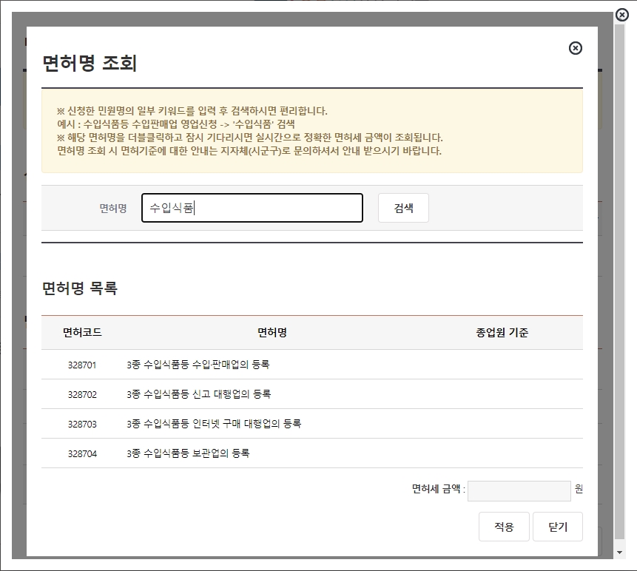Image resolution: width=637 pixels, height=571 pixels.
Task: Click the 면허세 금액 amount field
Action: coord(519,490)
